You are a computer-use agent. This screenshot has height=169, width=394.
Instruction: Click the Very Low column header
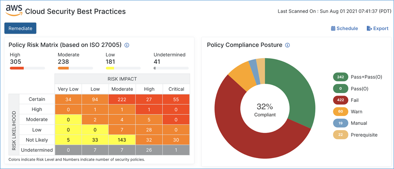click(68, 89)
